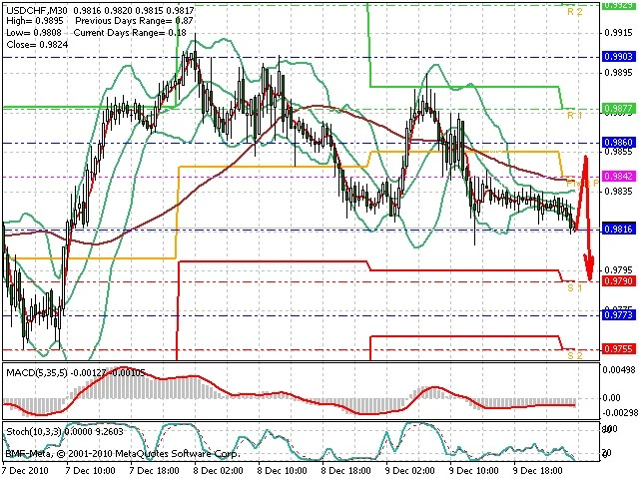
Task: Click the 0.9842 magenta pivot price tag
Action: [x=619, y=178]
